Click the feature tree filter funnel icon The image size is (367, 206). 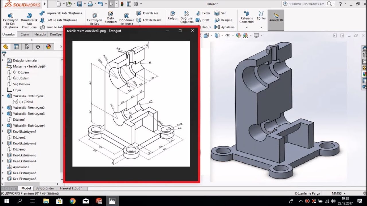tap(4, 54)
